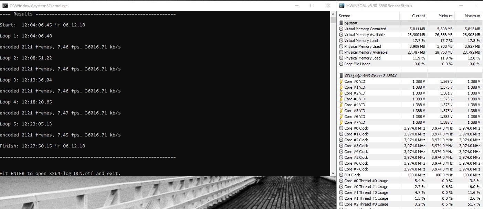The image size is (483, 209).
Task: Click the Core #2 VID lightning icon
Action: (341, 93)
